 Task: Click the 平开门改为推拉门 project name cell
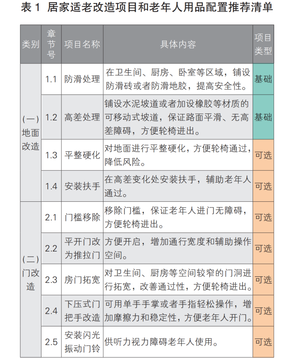[x=82, y=248]
